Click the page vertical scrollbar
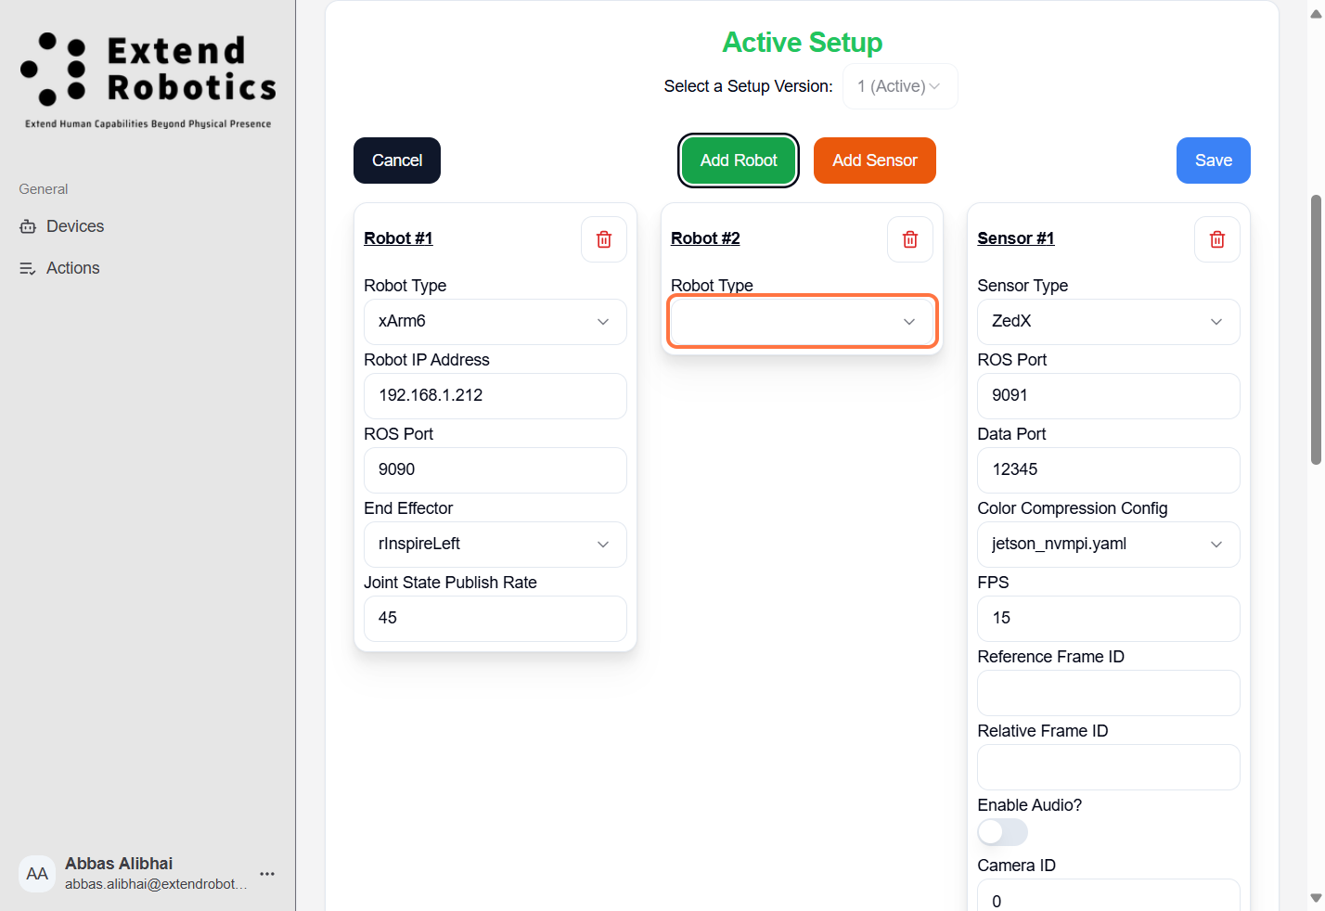 tap(1316, 329)
